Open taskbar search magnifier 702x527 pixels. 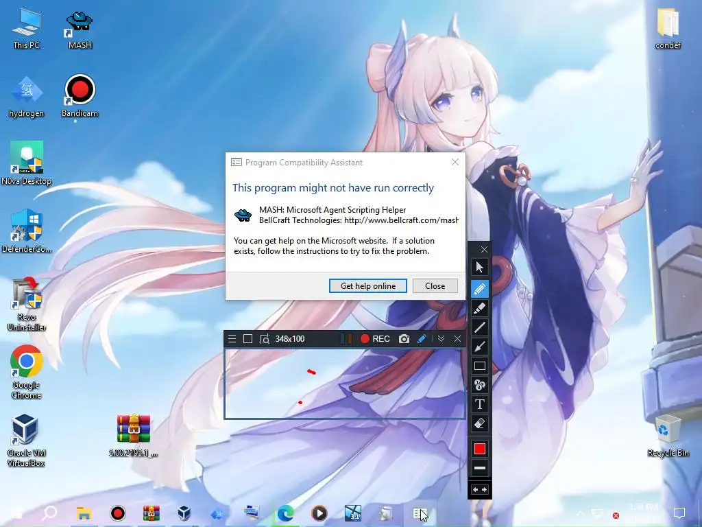(50, 513)
